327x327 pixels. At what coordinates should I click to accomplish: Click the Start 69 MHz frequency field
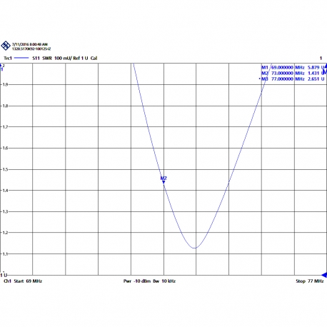click(x=28, y=281)
